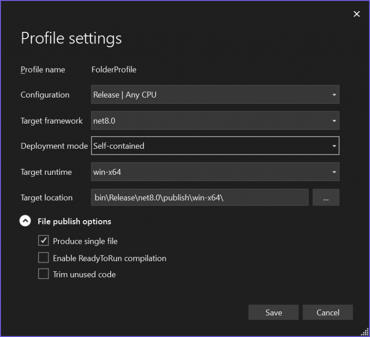The height and width of the screenshot is (337, 370).
Task: Uncheck the Produce single file checkbox
Action: point(44,241)
